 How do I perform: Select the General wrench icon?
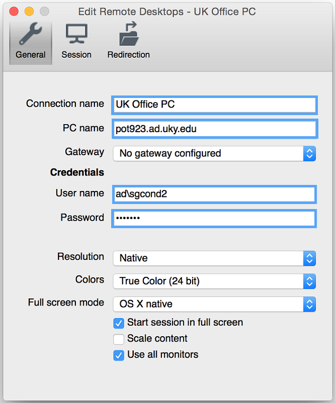30,34
